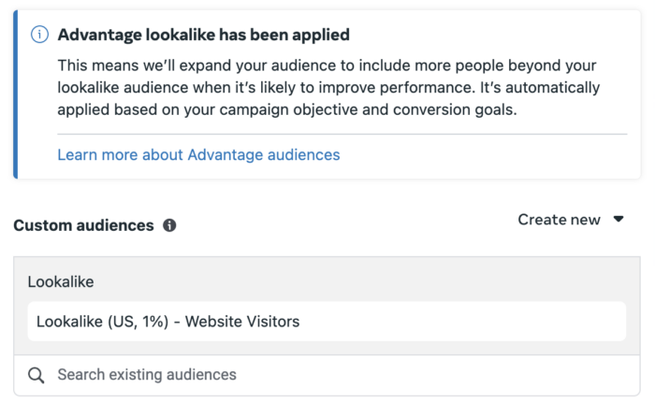Screen dimensions: 655x403
Task: Click the banner description paragraph text
Action: (328, 88)
